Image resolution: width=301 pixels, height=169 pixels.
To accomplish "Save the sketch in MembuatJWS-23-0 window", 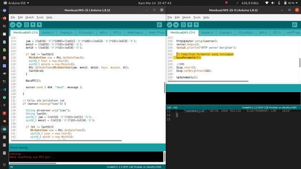I will [x=196, y=25].
